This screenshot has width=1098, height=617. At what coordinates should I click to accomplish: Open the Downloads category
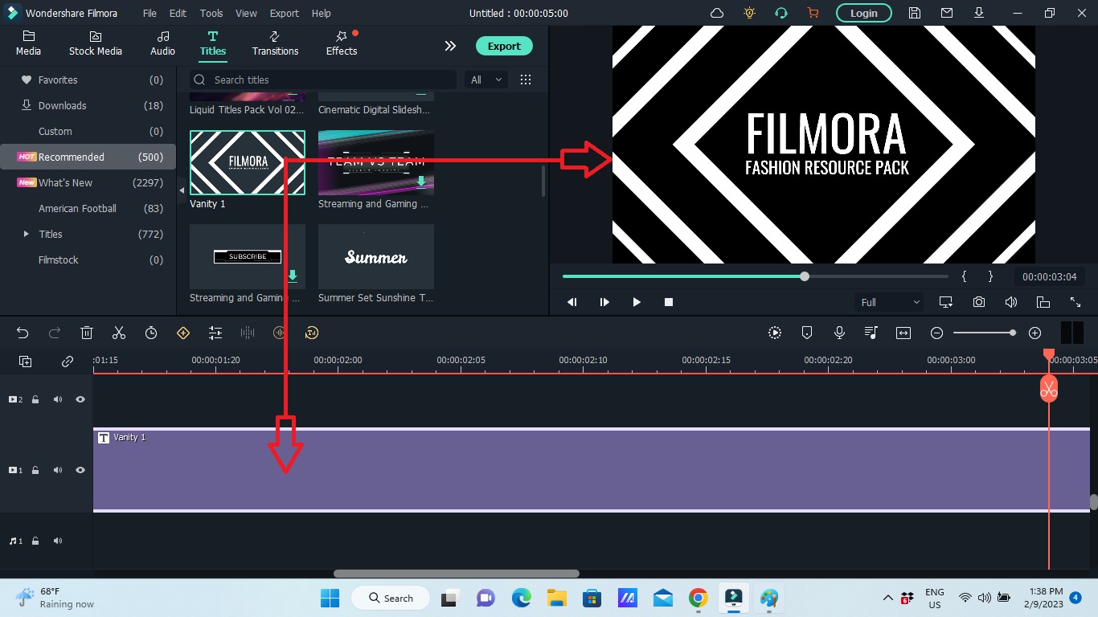click(88, 105)
